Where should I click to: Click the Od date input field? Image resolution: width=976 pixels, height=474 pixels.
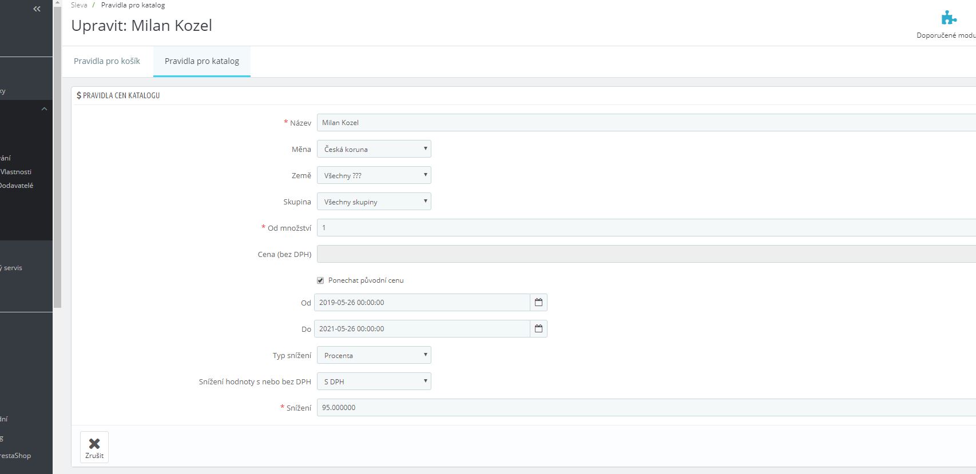pos(422,302)
